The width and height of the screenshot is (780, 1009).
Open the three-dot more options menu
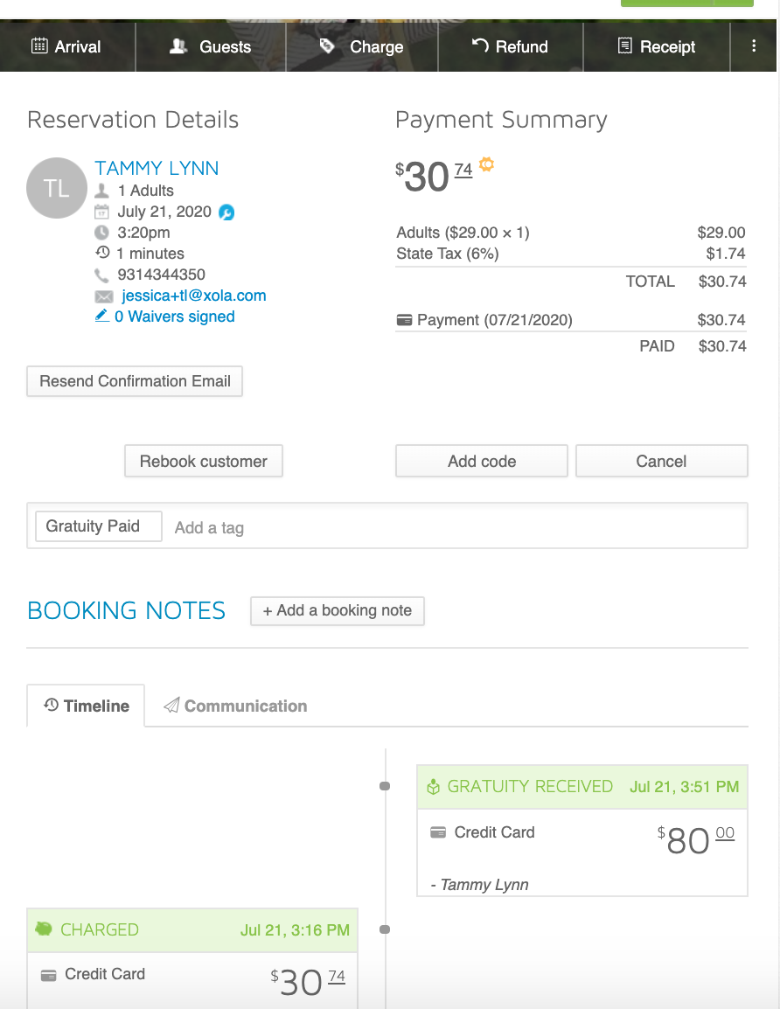pos(754,46)
